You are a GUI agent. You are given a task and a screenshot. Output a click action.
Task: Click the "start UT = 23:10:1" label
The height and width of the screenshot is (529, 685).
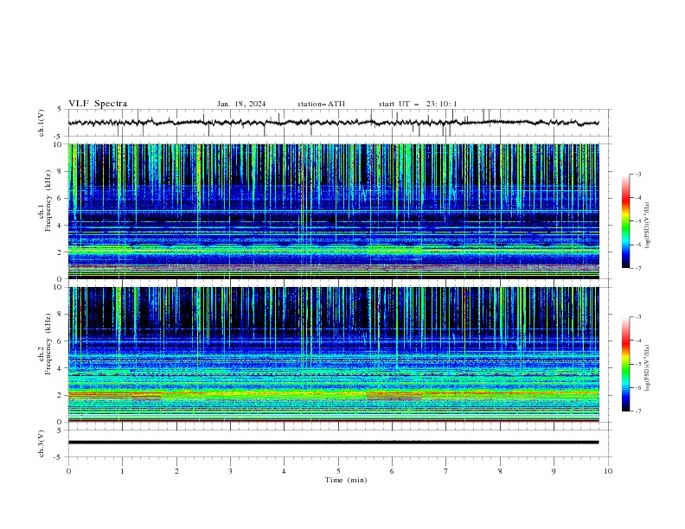pyautogui.click(x=418, y=104)
